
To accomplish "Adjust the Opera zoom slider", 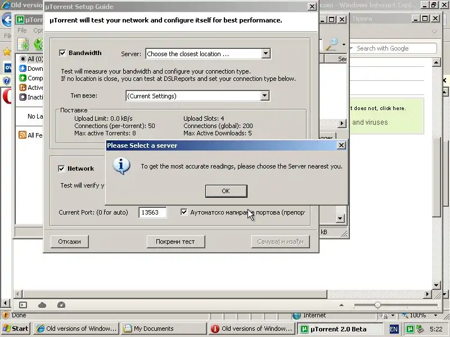I will [377, 305].
